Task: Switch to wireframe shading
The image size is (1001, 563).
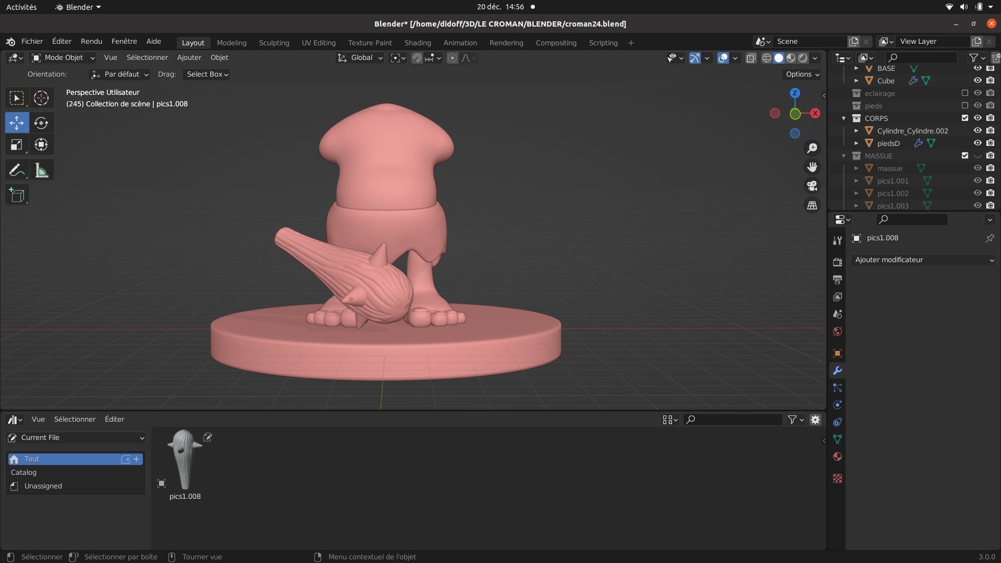Action: click(766, 58)
